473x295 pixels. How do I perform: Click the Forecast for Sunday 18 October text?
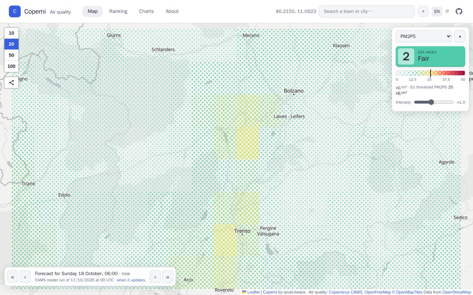[x=76, y=274]
